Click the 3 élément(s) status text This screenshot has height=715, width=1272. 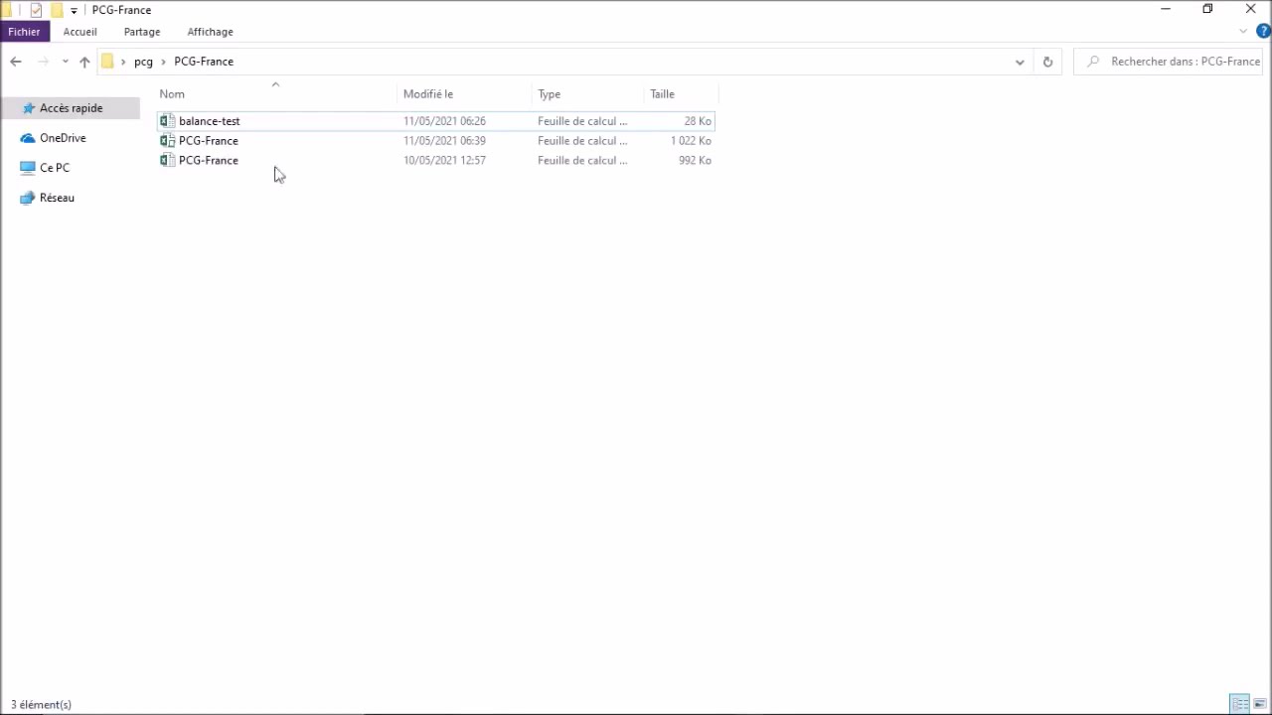click(x=41, y=704)
